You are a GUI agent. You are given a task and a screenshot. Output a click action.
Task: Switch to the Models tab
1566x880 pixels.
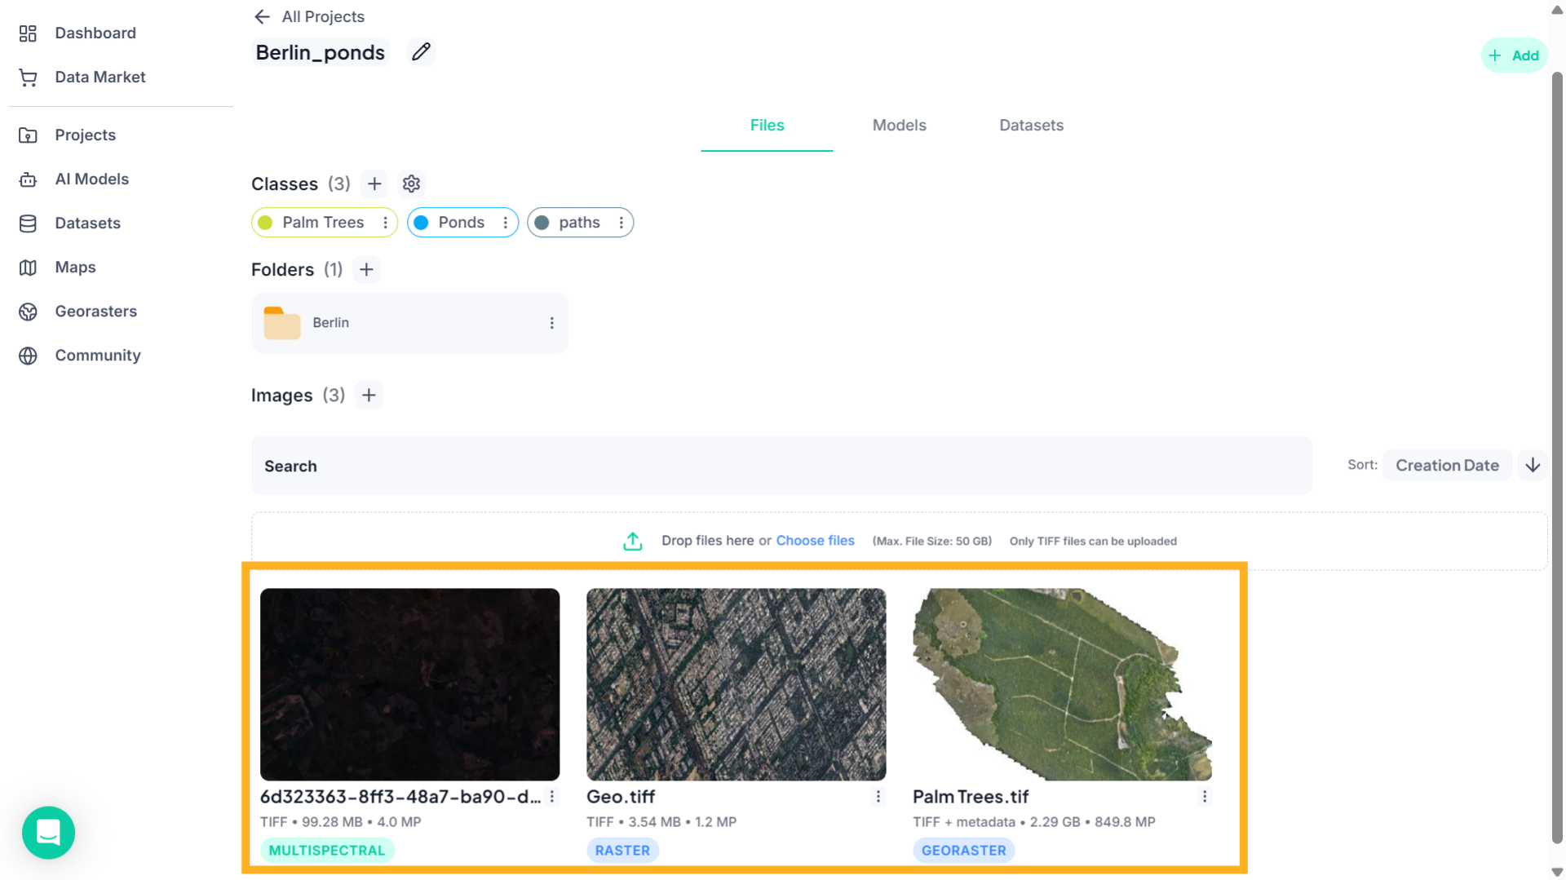(899, 126)
